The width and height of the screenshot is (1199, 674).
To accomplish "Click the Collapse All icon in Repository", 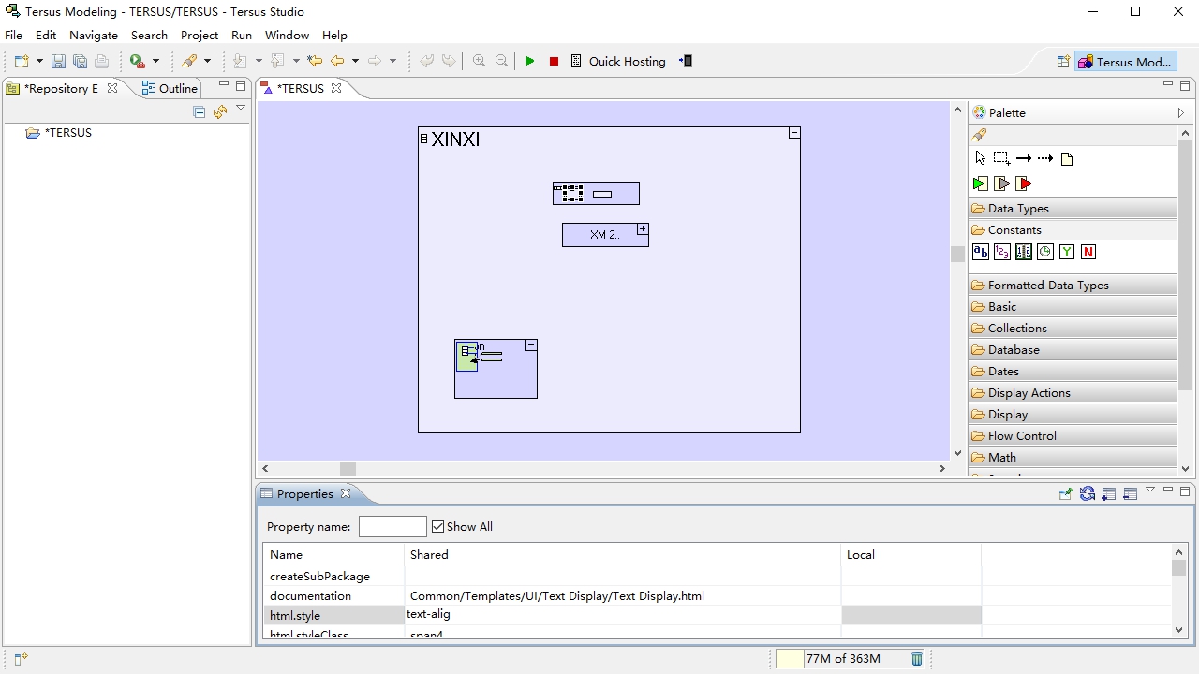I will click(x=199, y=112).
